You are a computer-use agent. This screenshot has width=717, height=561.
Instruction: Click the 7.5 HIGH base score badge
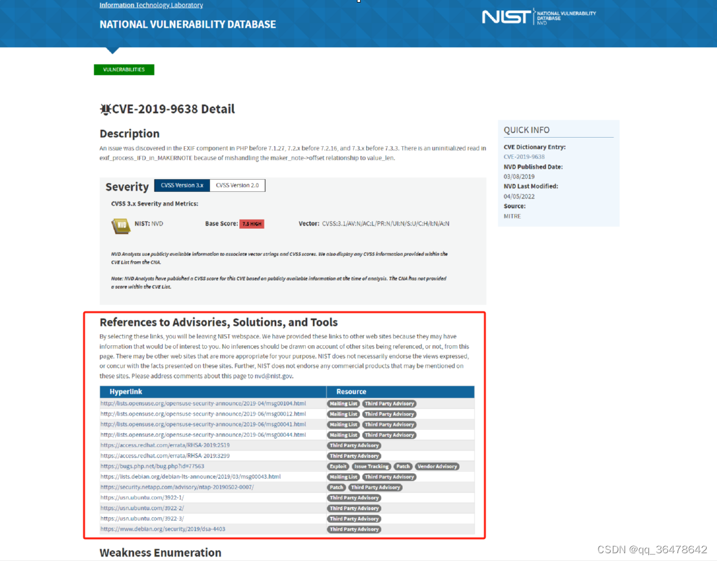click(x=252, y=224)
